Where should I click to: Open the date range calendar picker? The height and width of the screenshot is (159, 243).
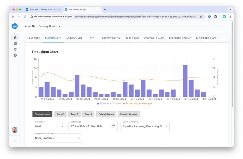click(x=113, y=126)
